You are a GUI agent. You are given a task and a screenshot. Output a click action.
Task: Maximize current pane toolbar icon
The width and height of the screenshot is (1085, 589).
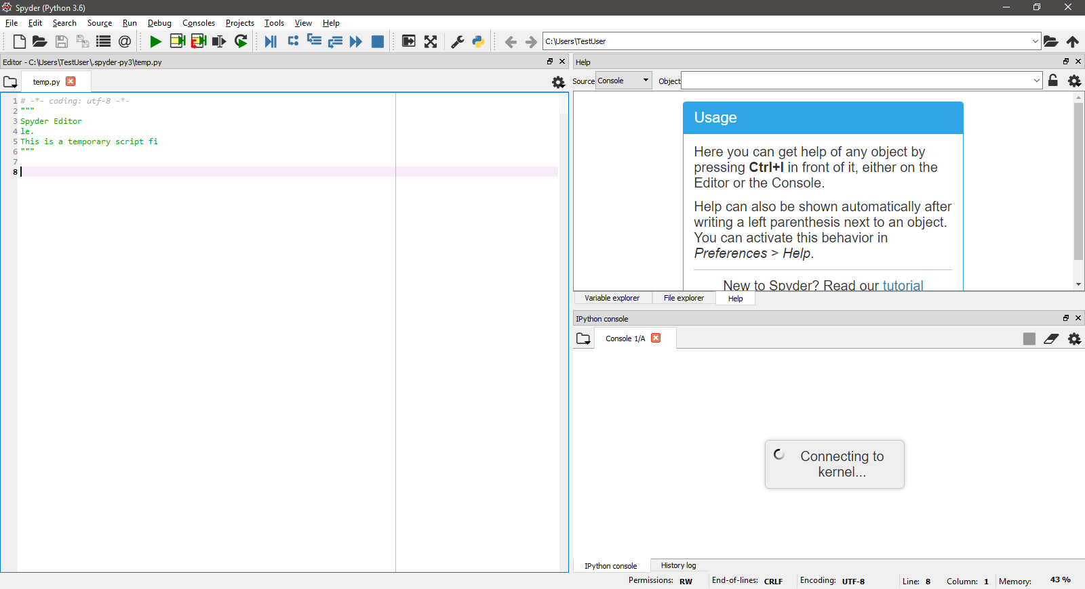coord(409,41)
